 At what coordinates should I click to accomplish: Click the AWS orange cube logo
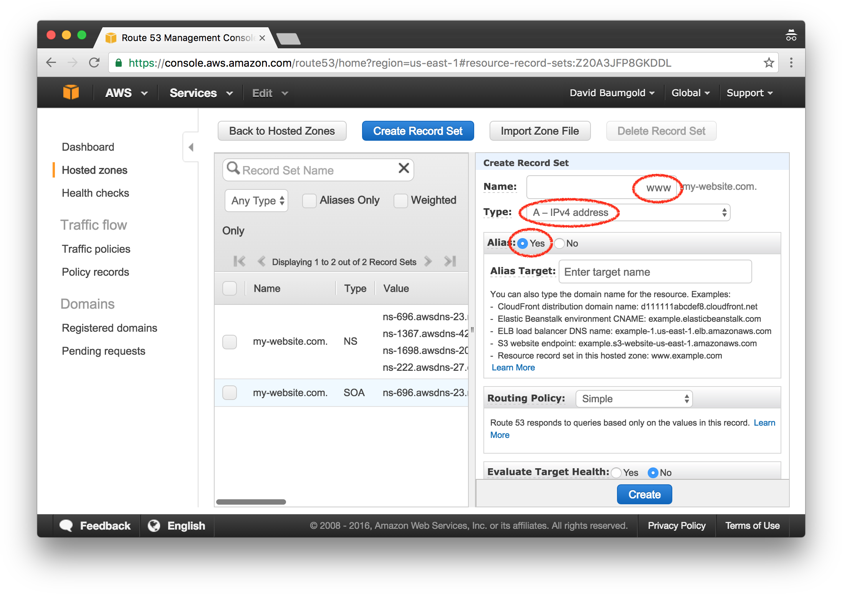click(71, 92)
